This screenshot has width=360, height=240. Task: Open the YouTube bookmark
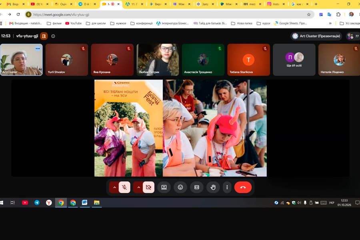click(74, 23)
